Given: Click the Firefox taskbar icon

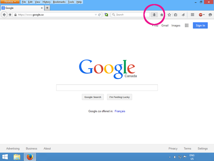Looking at the screenshot, I should pyautogui.click(x=30, y=157).
